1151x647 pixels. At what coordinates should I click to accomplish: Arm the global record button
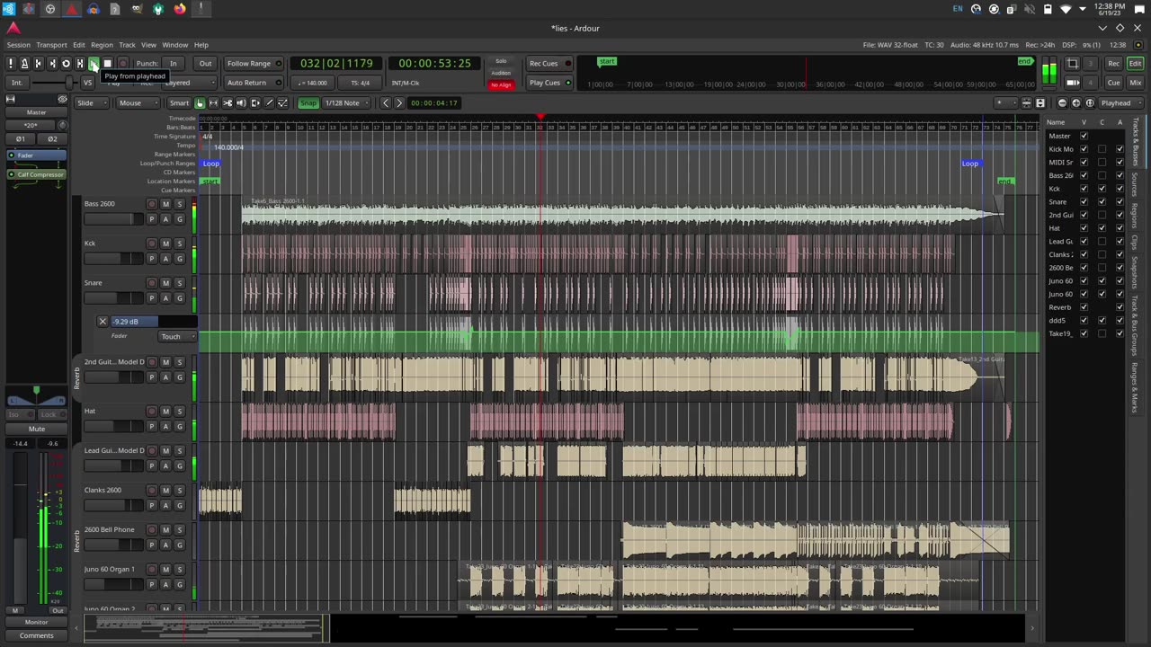[x=122, y=64]
